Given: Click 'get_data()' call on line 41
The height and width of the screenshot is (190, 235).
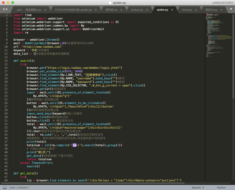Looking at the screenshot, I should pyautogui.click(x=35, y=156).
